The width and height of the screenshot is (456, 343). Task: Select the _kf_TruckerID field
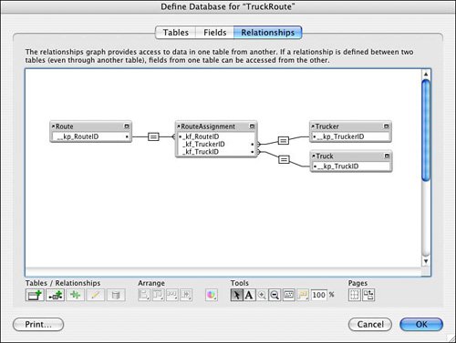(216, 145)
